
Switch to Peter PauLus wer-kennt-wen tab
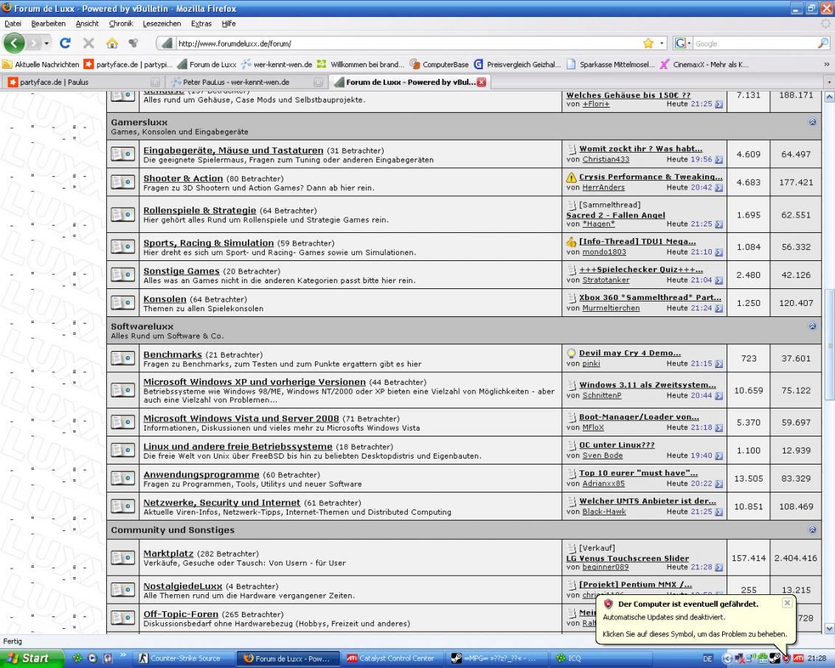(x=246, y=82)
